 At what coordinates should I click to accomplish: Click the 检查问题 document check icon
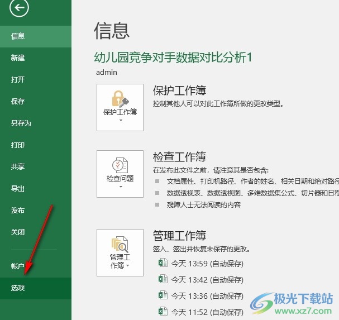120,165
